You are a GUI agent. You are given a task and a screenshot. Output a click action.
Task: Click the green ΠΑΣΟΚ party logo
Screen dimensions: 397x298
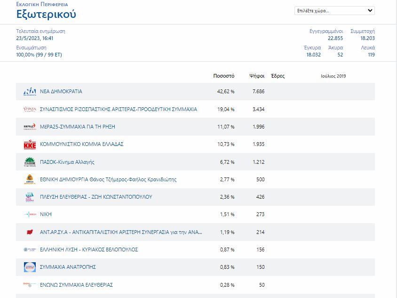[30, 162]
